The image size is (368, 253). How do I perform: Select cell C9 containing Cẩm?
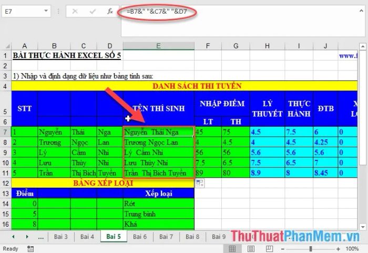84,153
